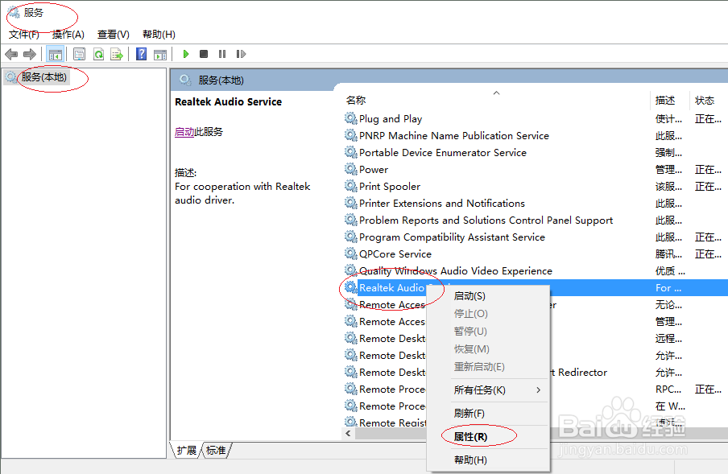Image resolution: width=728 pixels, height=474 pixels.
Task: Click the show/hide action pane icon
Action: click(x=160, y=54)
